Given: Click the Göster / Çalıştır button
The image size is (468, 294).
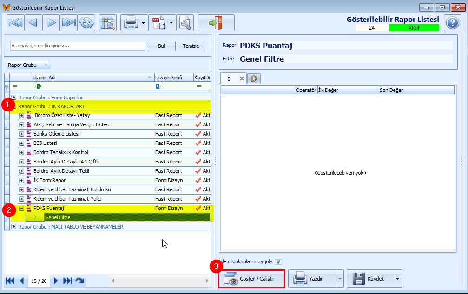Looking at the screenshot, I should tap(251, 279).
